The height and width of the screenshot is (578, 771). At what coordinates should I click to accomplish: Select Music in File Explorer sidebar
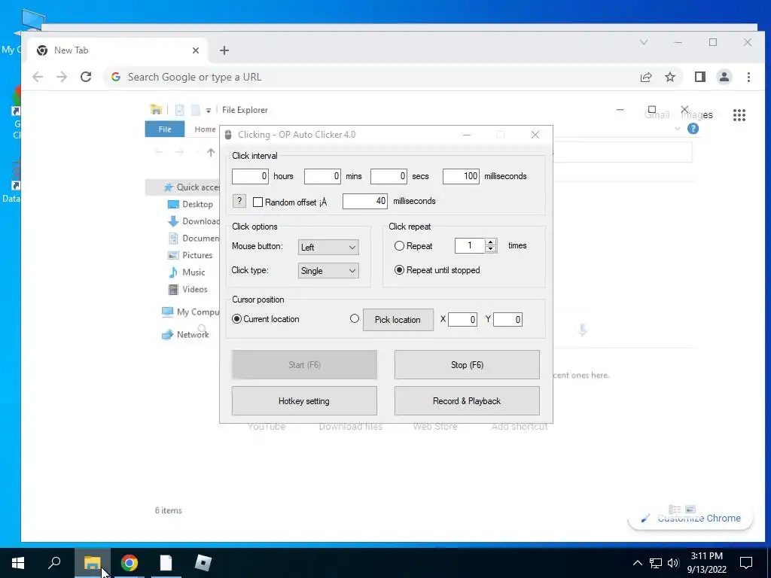click(194, 272)
